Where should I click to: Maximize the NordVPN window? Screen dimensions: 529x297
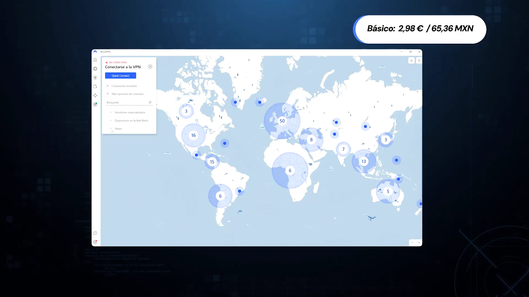tap(411, 52)
